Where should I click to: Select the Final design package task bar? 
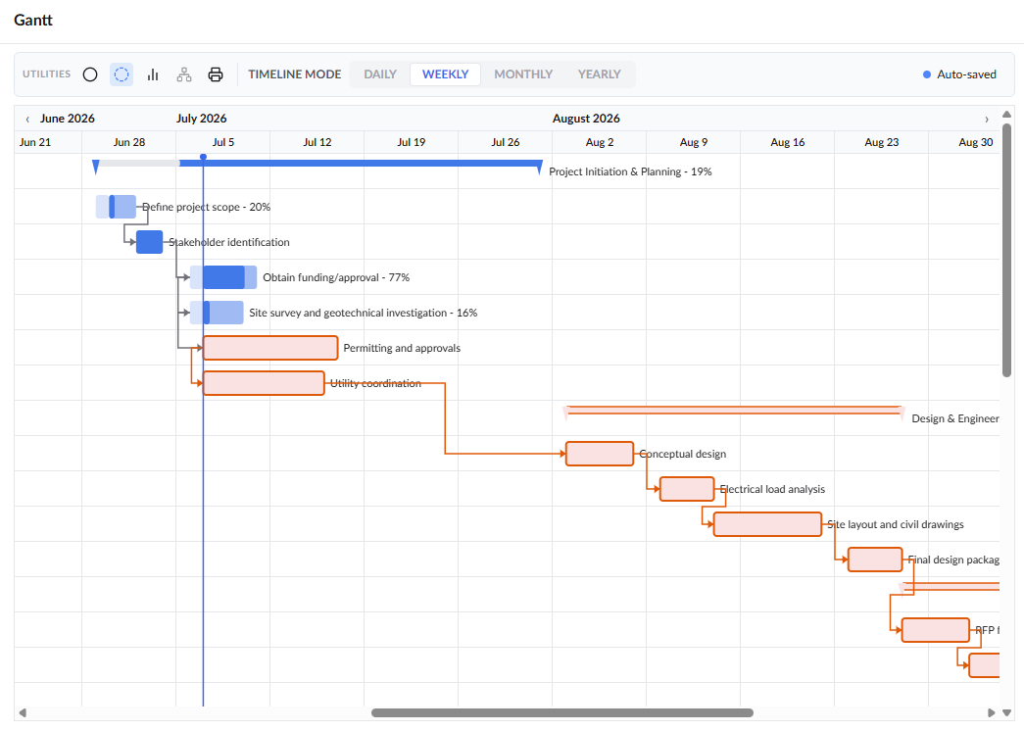click(875, 560)
